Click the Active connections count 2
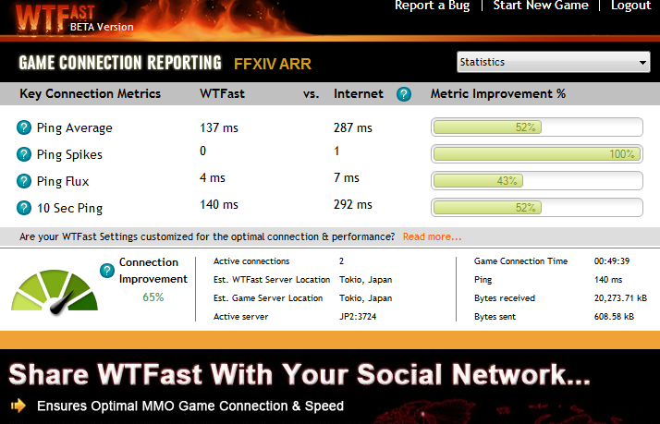The height and width of the screenshot is (424, 660). tap(341, 261)
